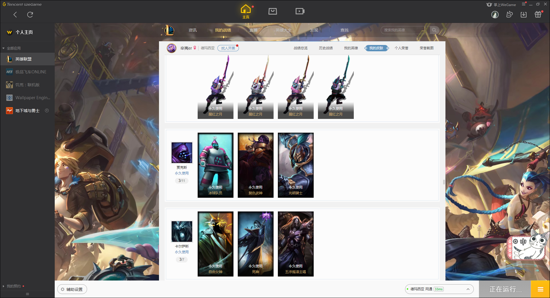The width and height of the screenshot is (550, 298).
Task: Click the sidebar bottom handle lines icon
Action: coord(27,294)
